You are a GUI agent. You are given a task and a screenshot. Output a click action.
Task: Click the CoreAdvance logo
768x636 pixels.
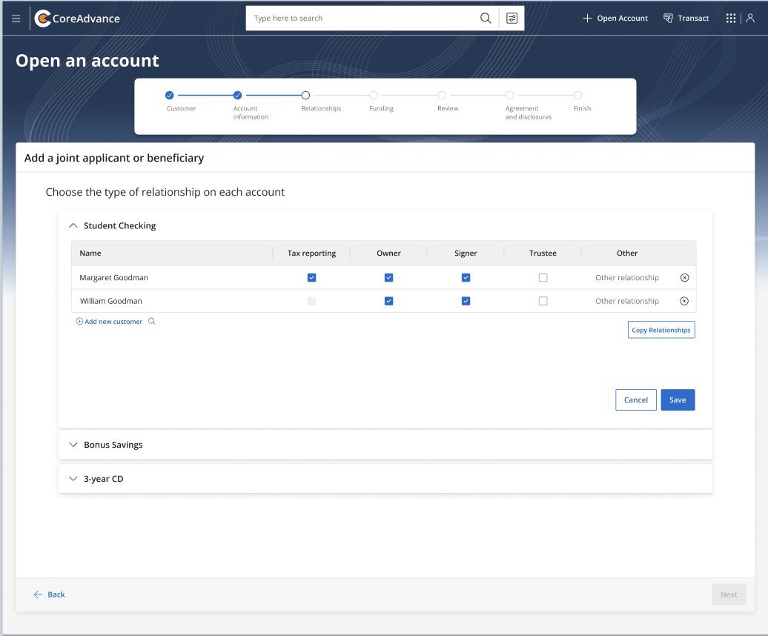tap(77, 19)
